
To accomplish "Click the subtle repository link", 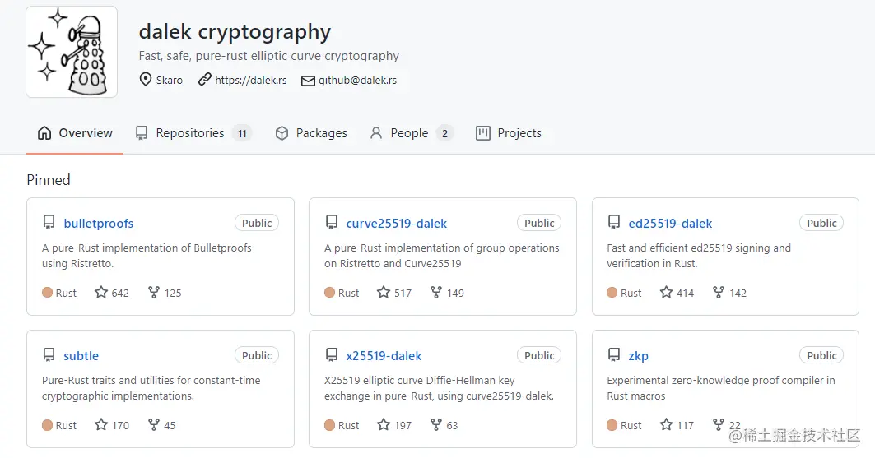I will click(x=81, y=356).
